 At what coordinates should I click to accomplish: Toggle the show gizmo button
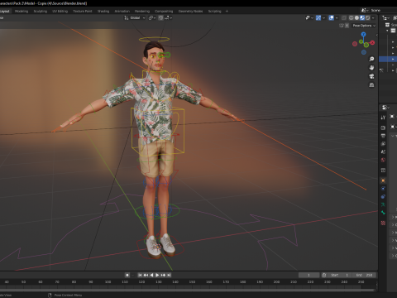(318, 18)
